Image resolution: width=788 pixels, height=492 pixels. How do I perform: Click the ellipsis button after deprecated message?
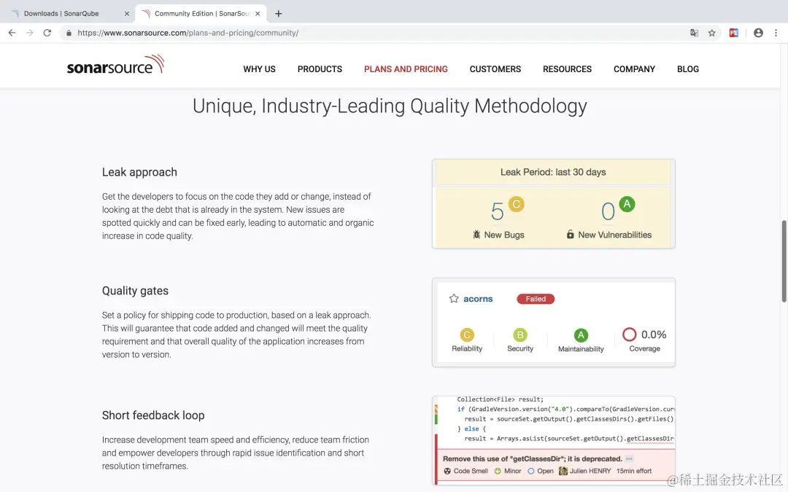point(629,459)
